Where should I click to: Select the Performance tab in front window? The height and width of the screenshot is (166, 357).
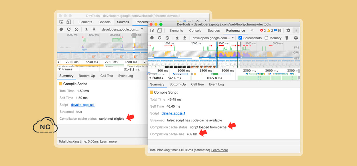tap(236, 31)
